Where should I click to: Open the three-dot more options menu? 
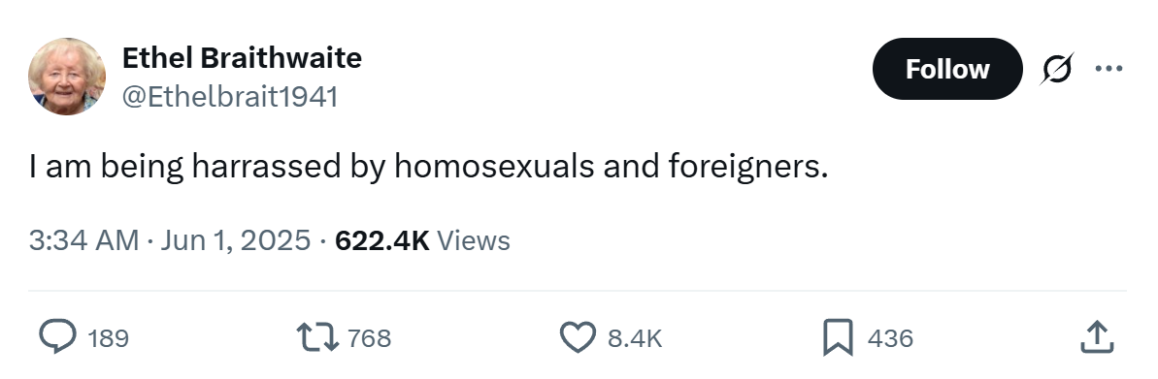pyautogui.click(x=1108, y=69)
